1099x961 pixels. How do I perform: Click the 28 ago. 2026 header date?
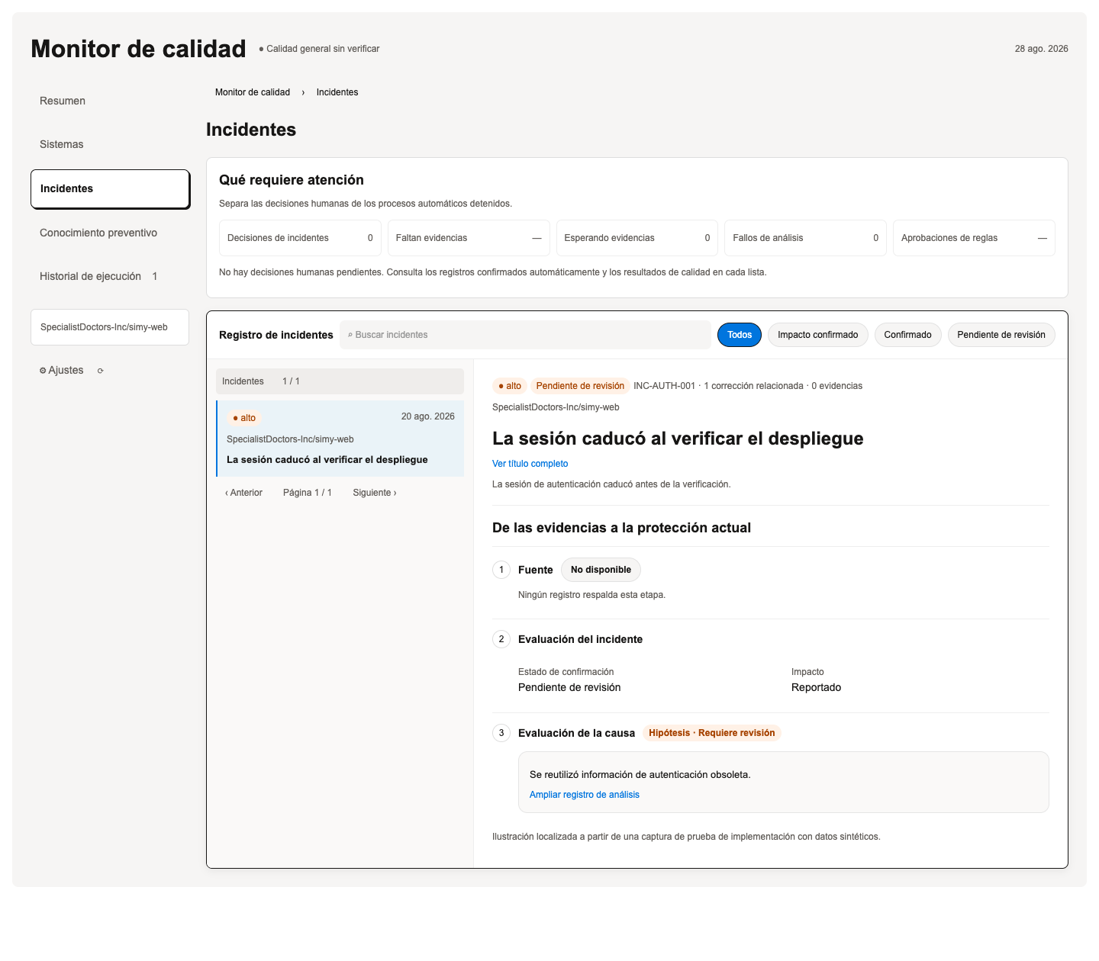click(1041, 49)
